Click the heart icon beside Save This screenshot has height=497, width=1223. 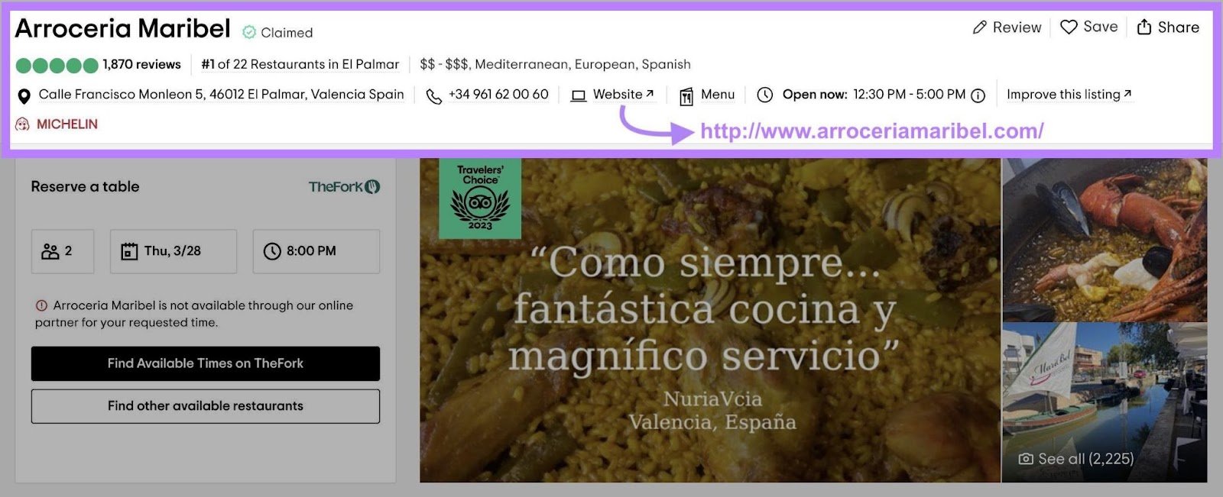click(x=1069, y=27)
